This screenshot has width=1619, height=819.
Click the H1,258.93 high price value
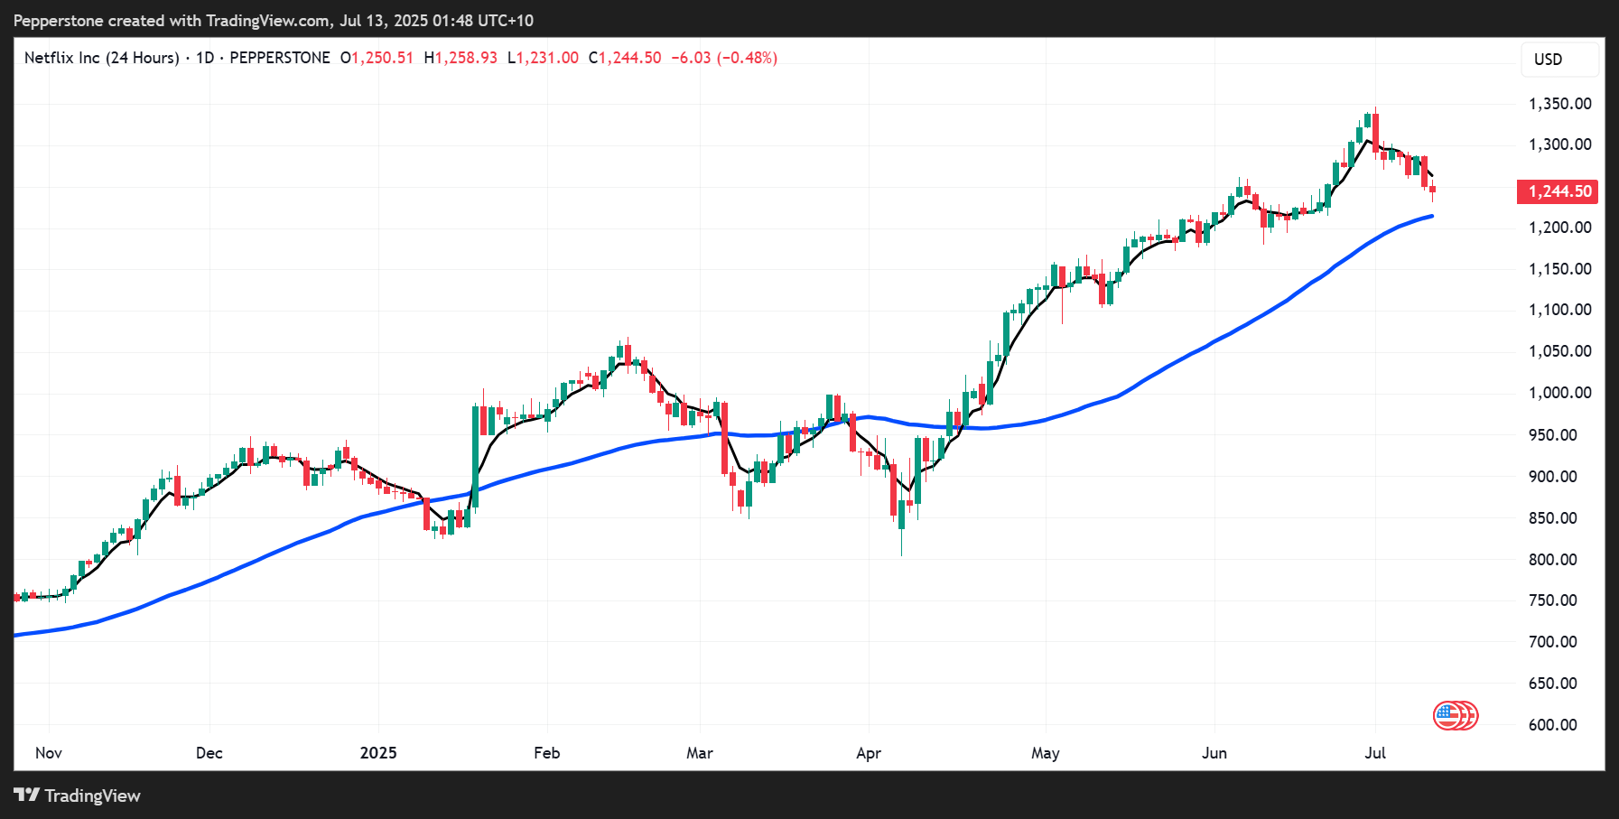coord(461,58)
